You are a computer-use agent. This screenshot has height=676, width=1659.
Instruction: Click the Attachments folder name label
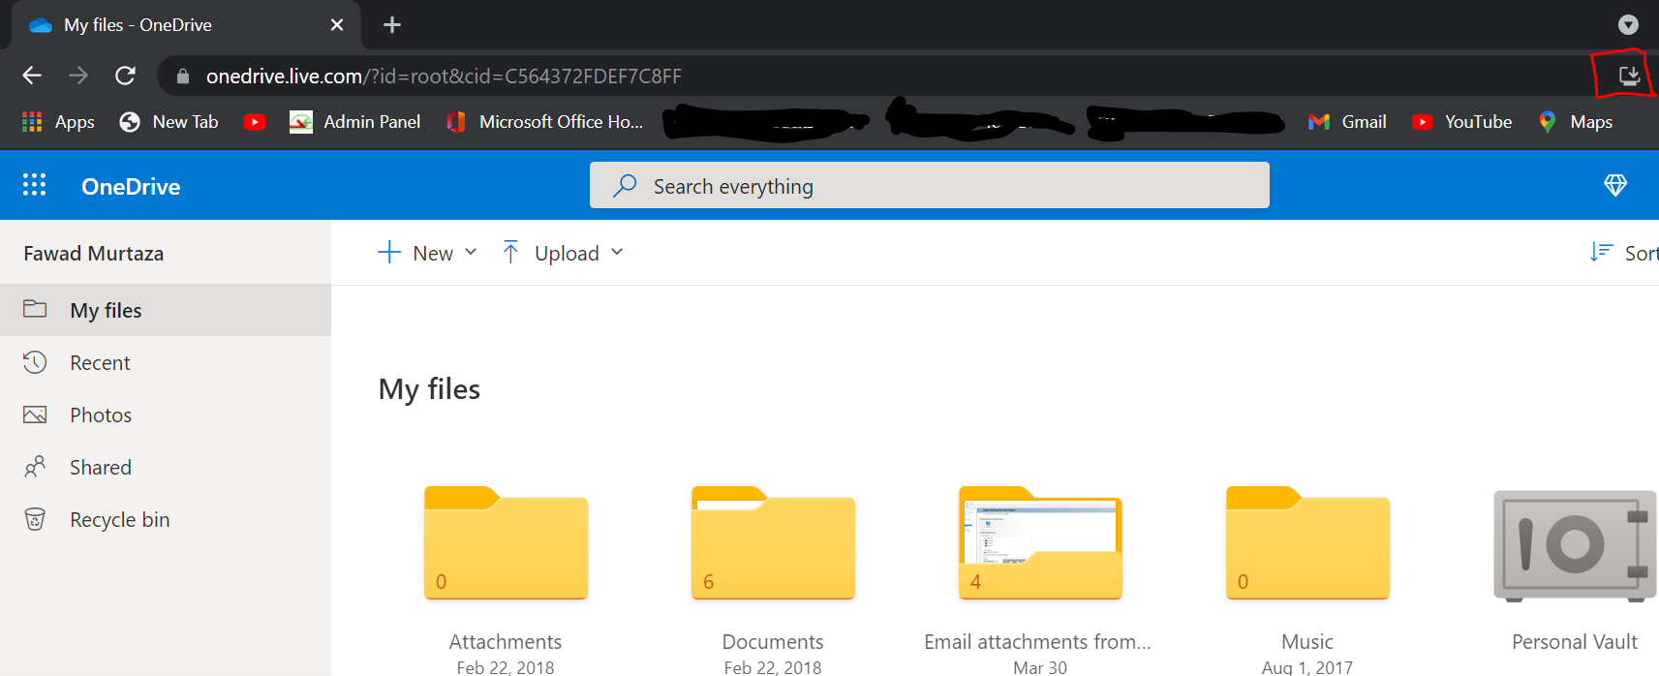pos(506,642)
